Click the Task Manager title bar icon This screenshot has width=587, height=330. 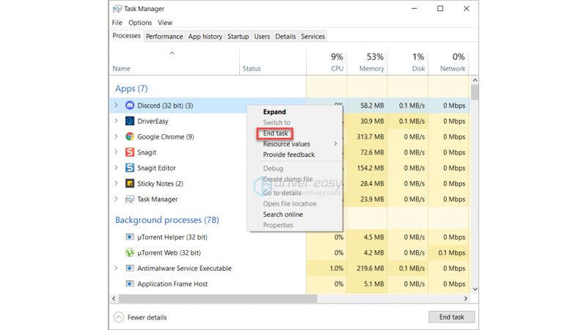(x=117, y=9)
